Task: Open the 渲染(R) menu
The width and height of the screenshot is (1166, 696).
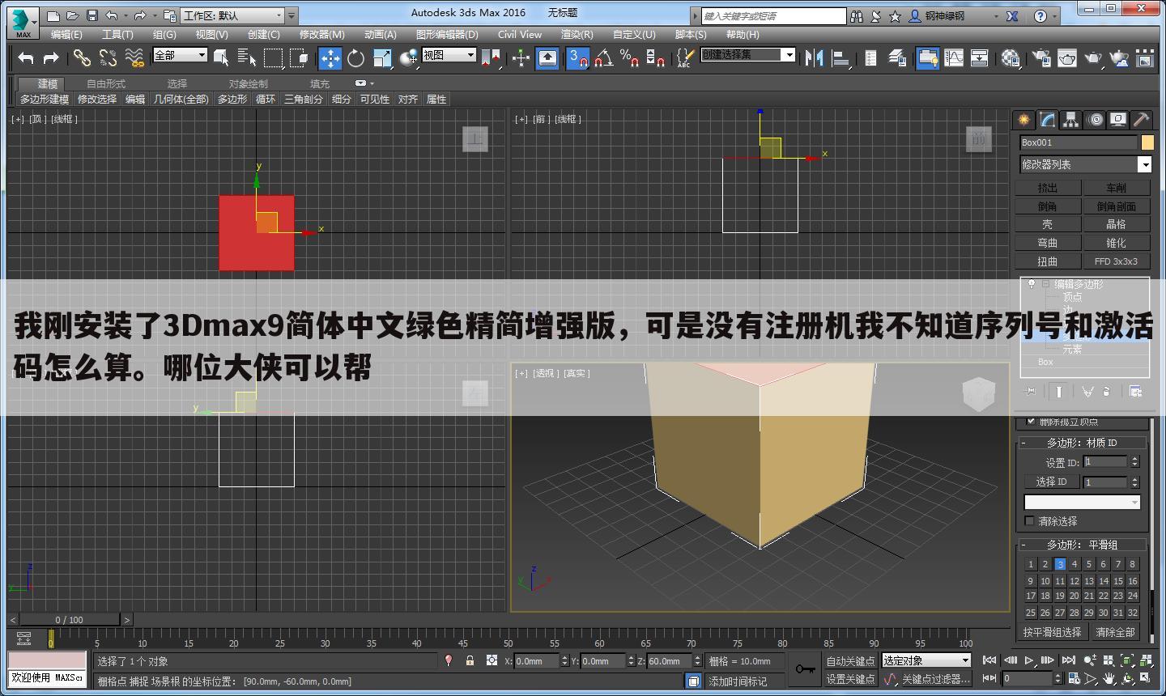Action: pyautogui.click(x=577, y=34)
